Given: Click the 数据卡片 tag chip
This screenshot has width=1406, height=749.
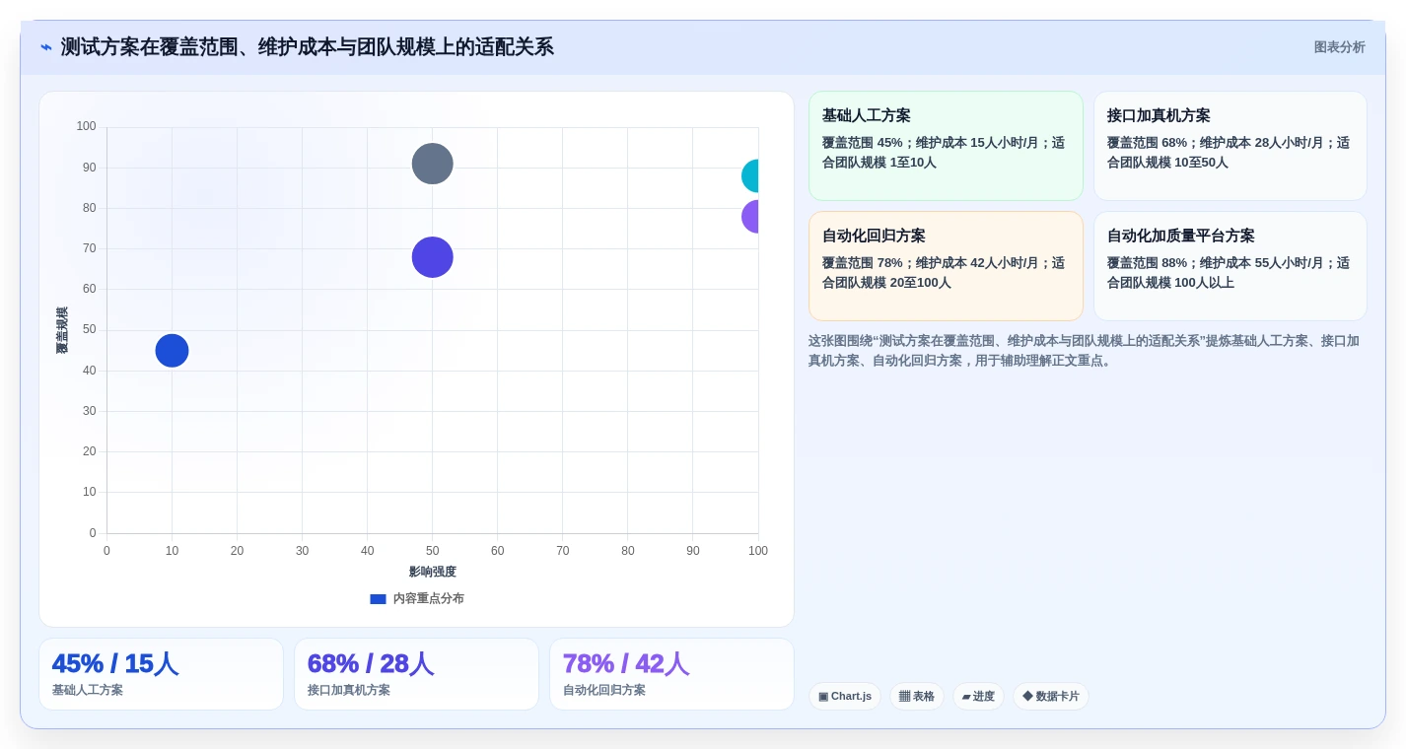Looking at the screenshot, I should coord(1051,697).
